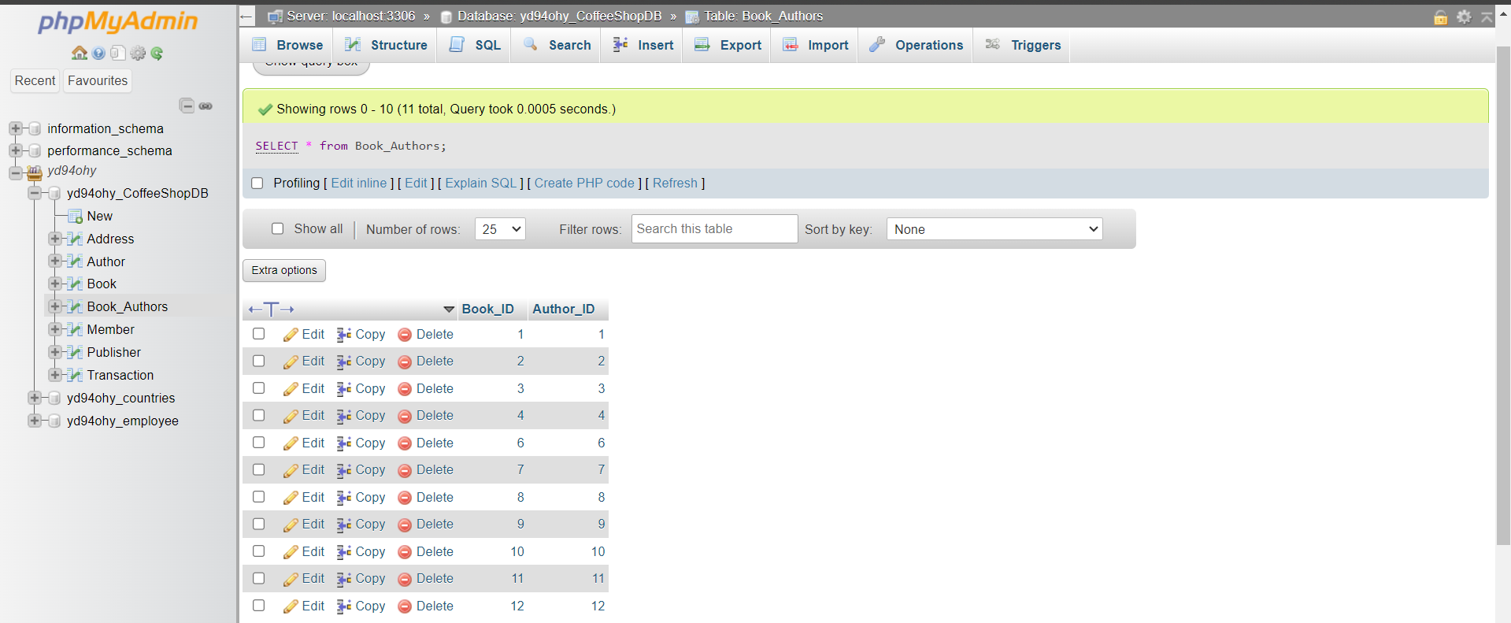The image size is (1511, 623).
Task: Switch to the Structure tab
Action: click(386, 45)
